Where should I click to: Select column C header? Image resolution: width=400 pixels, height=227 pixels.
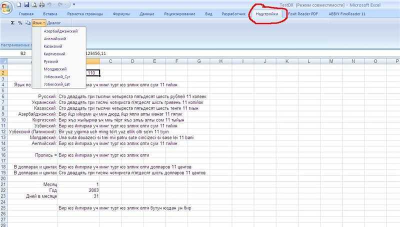coord(110,61)
